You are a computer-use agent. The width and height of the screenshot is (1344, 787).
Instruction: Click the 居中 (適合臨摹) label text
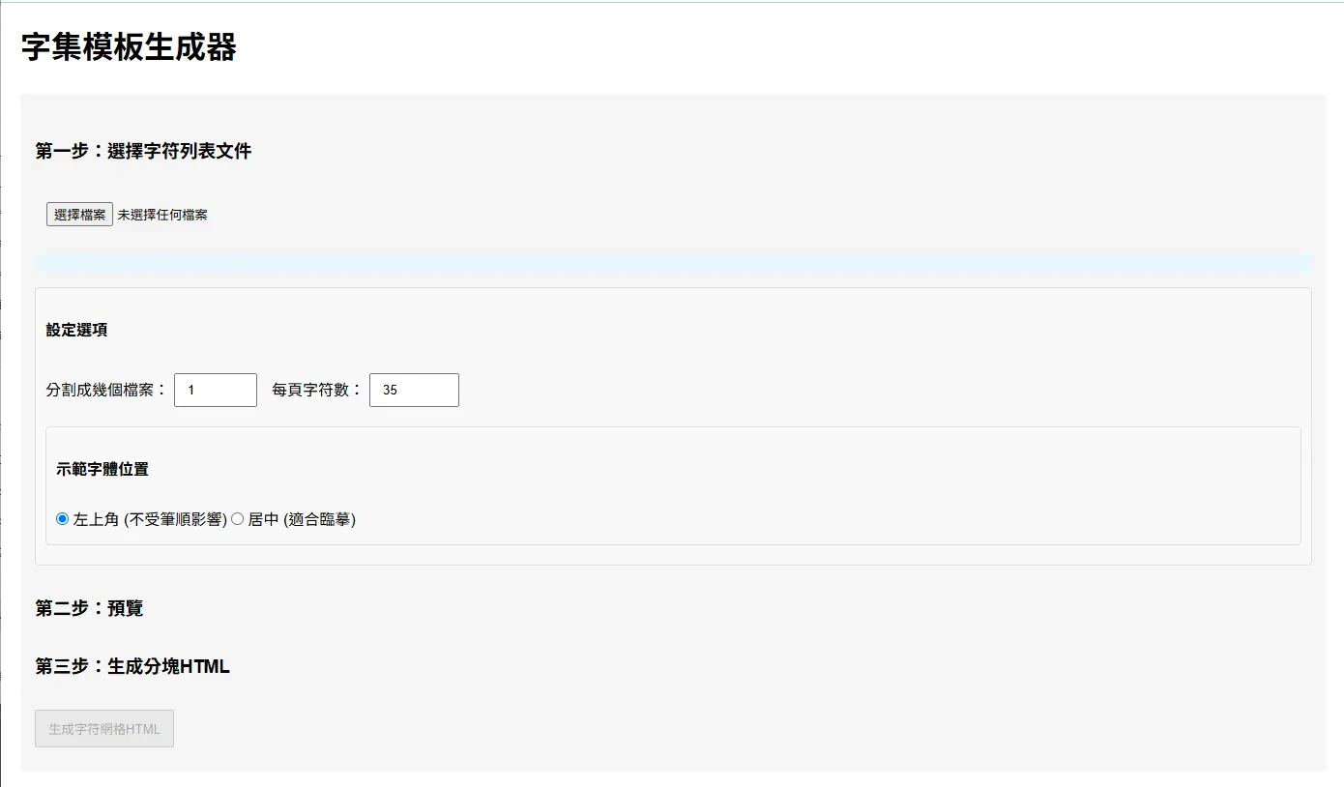pos(302,519)
